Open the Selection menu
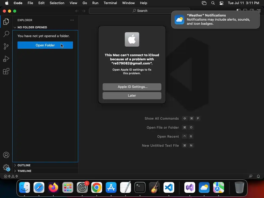The height and width of the screenshot is (198, 264). click(57, 3)
